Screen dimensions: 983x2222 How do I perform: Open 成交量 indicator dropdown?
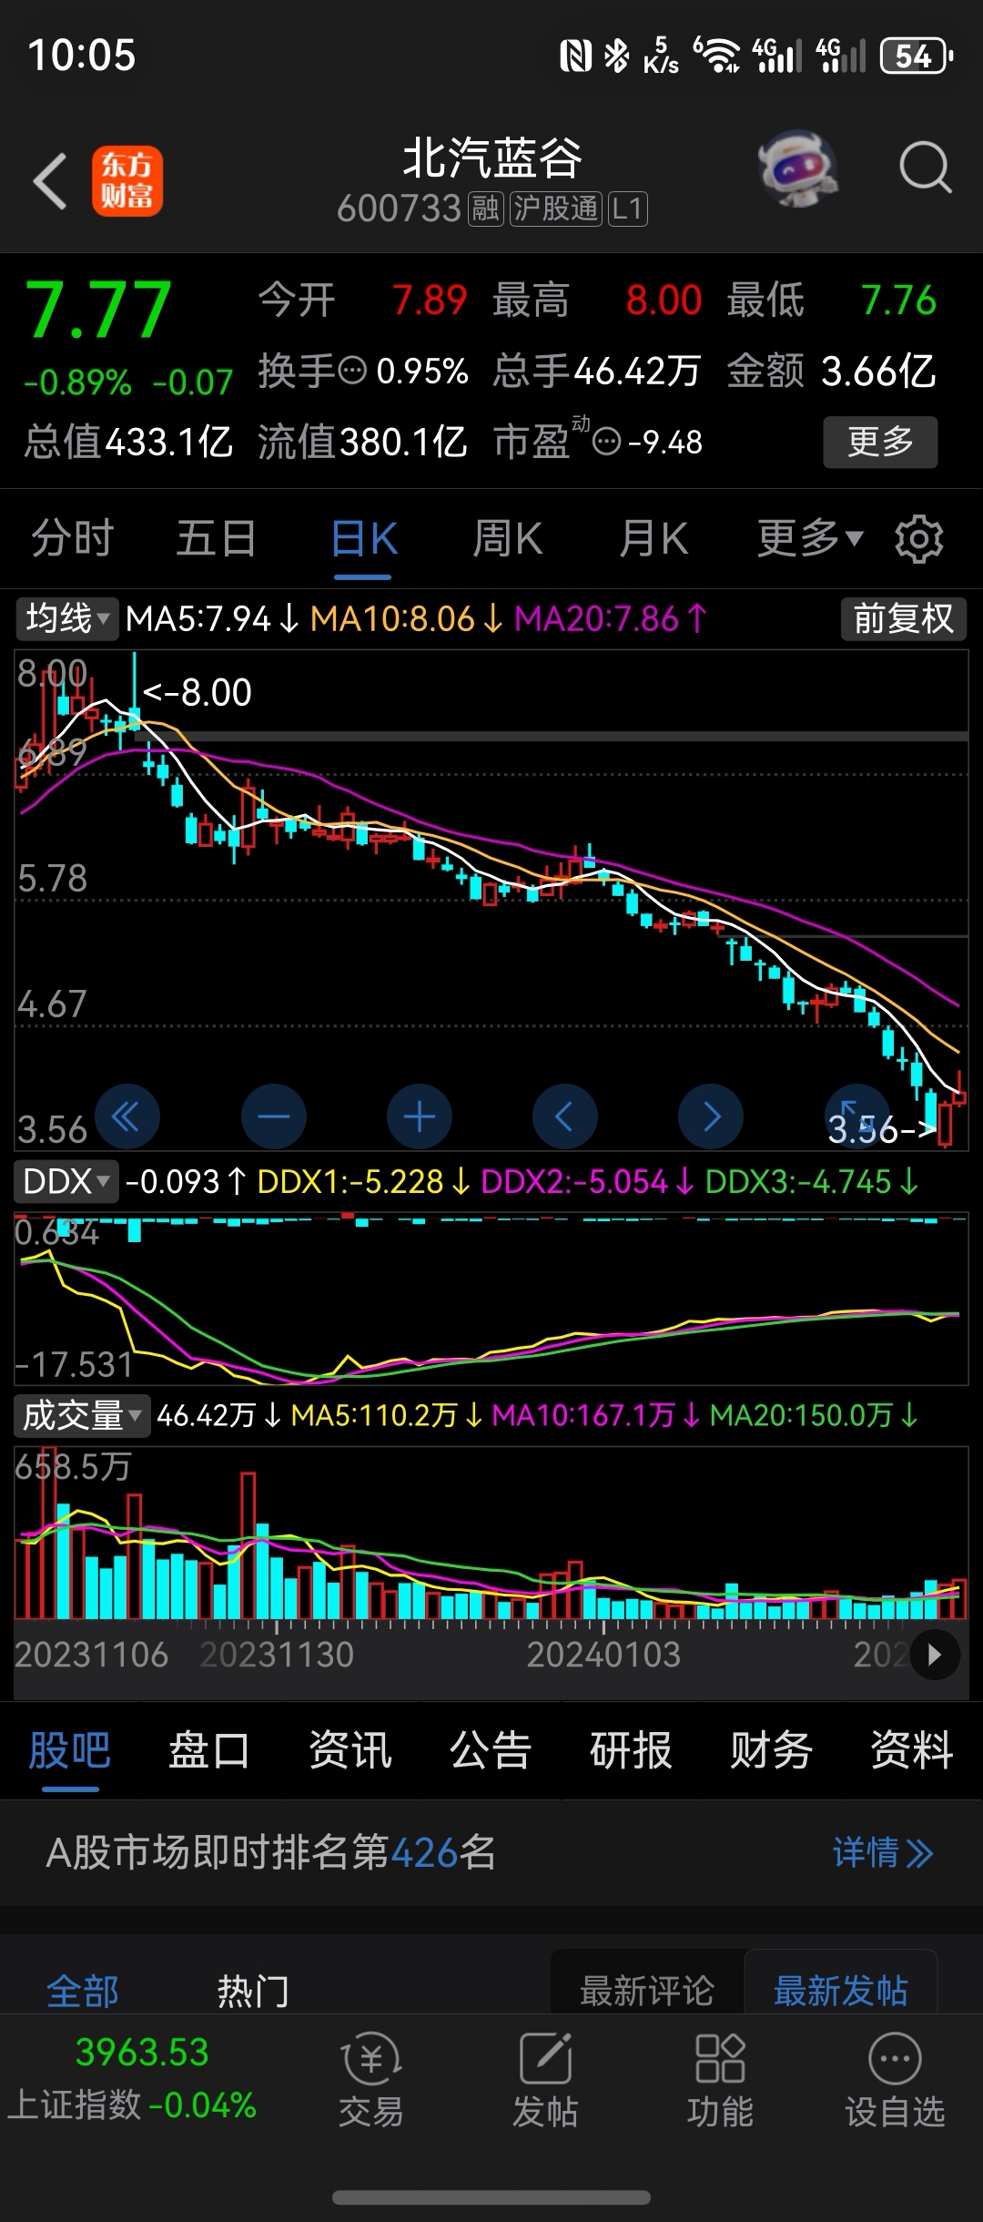(x=82, y=1415)
